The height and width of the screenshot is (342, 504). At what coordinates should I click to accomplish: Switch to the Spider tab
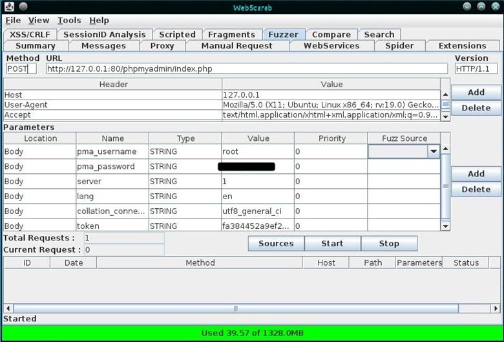[x=399, y=46]
